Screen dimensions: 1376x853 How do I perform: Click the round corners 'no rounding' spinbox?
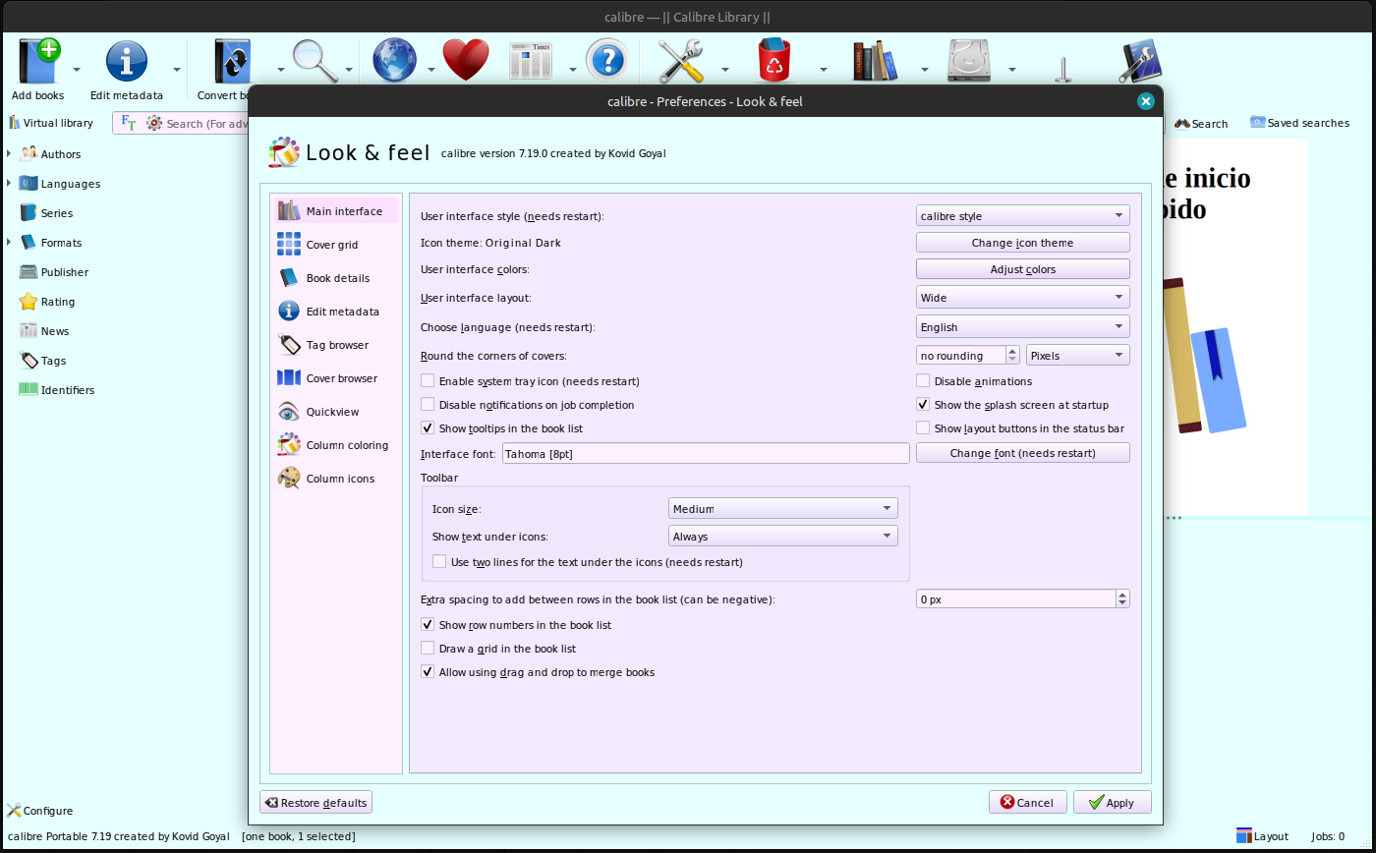point(967,356)
